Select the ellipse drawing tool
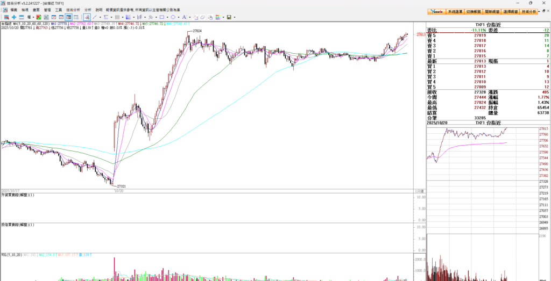 [173, 17]
